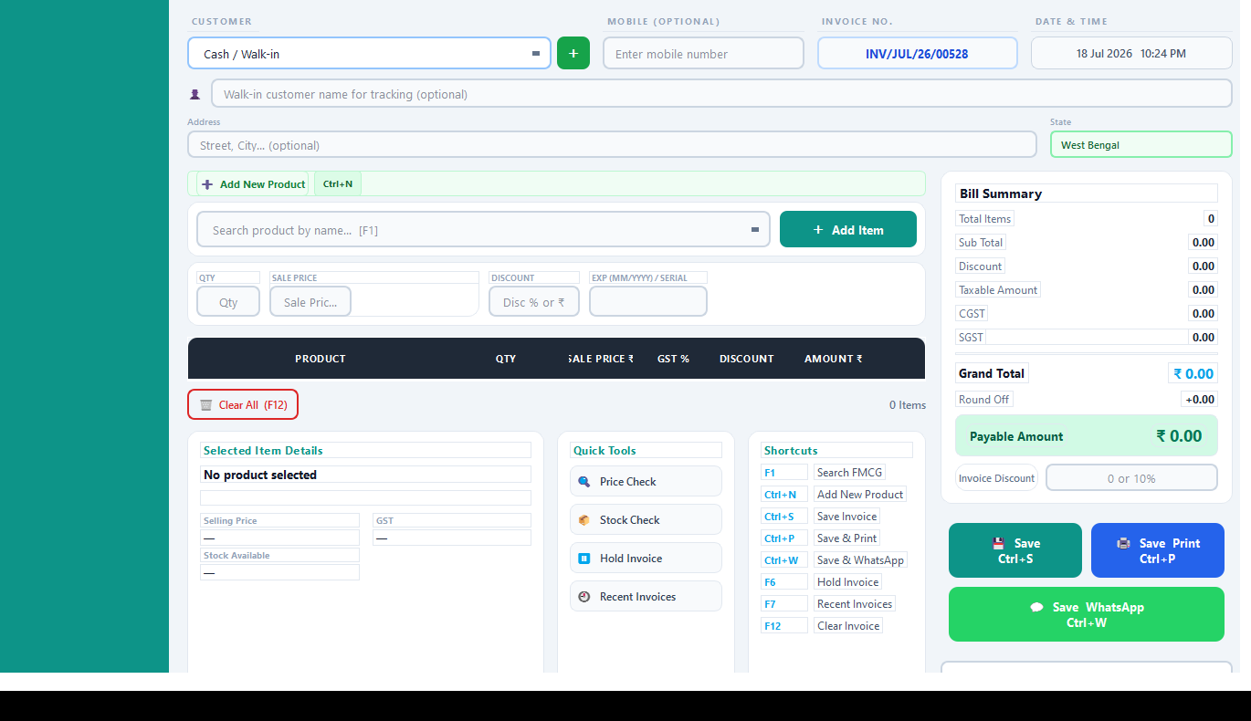Click the Disc % or ₹ field

pos(534,301)
